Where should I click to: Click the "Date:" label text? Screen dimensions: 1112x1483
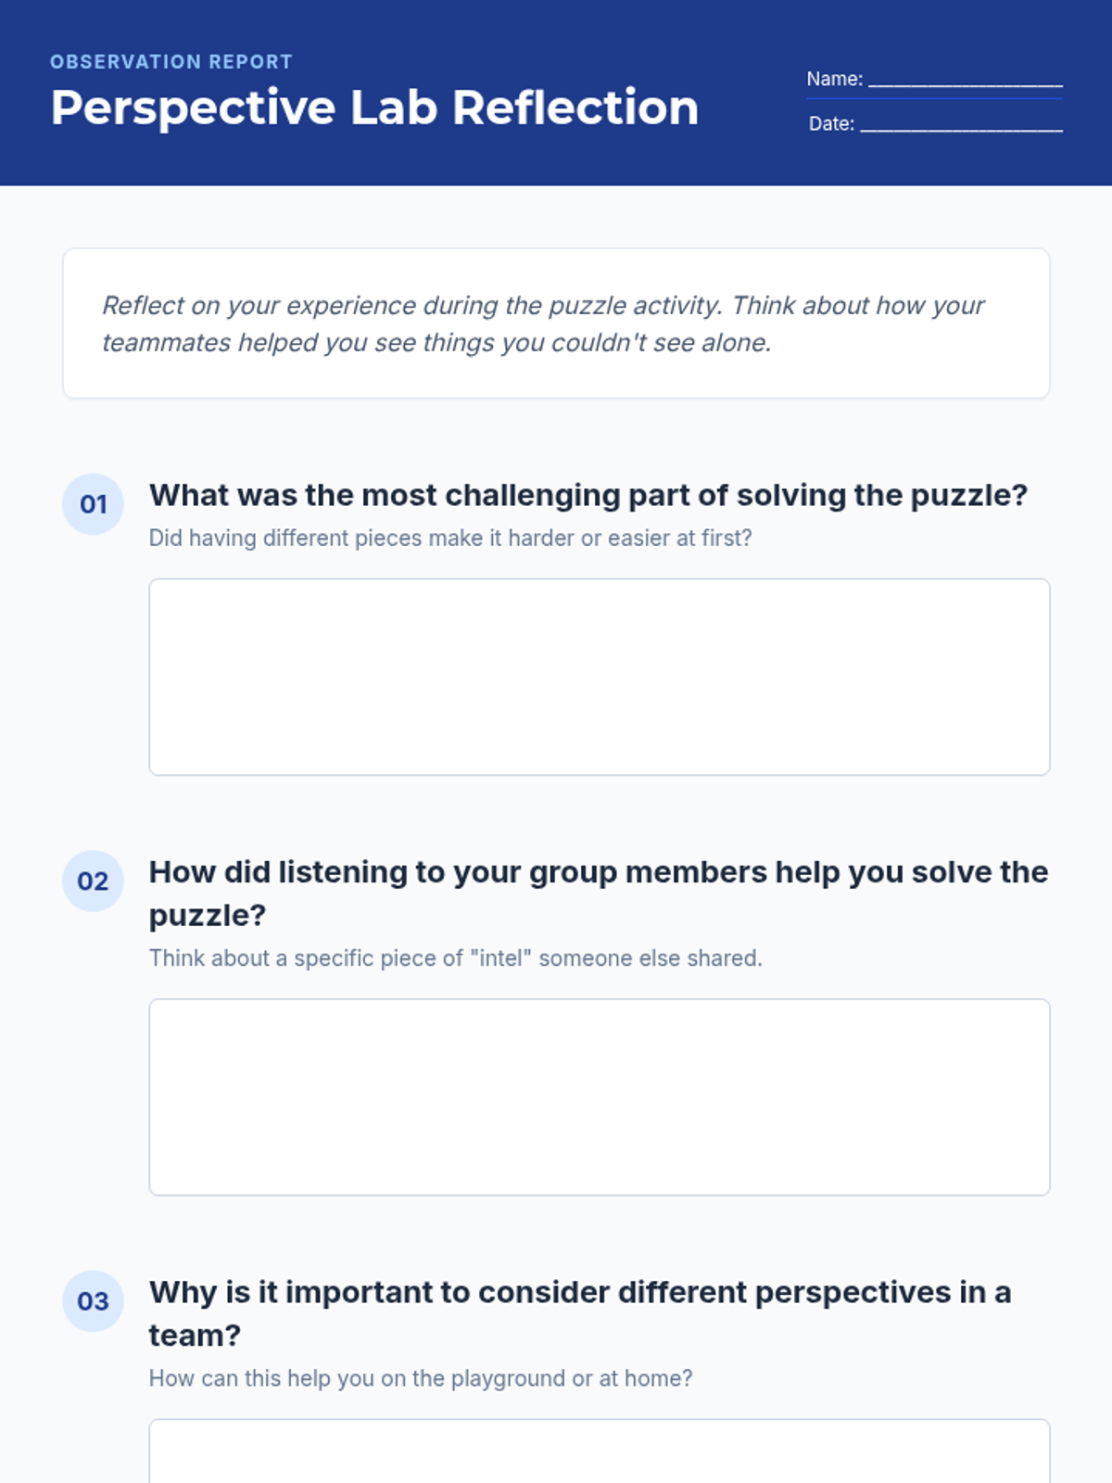coord(831,124)
